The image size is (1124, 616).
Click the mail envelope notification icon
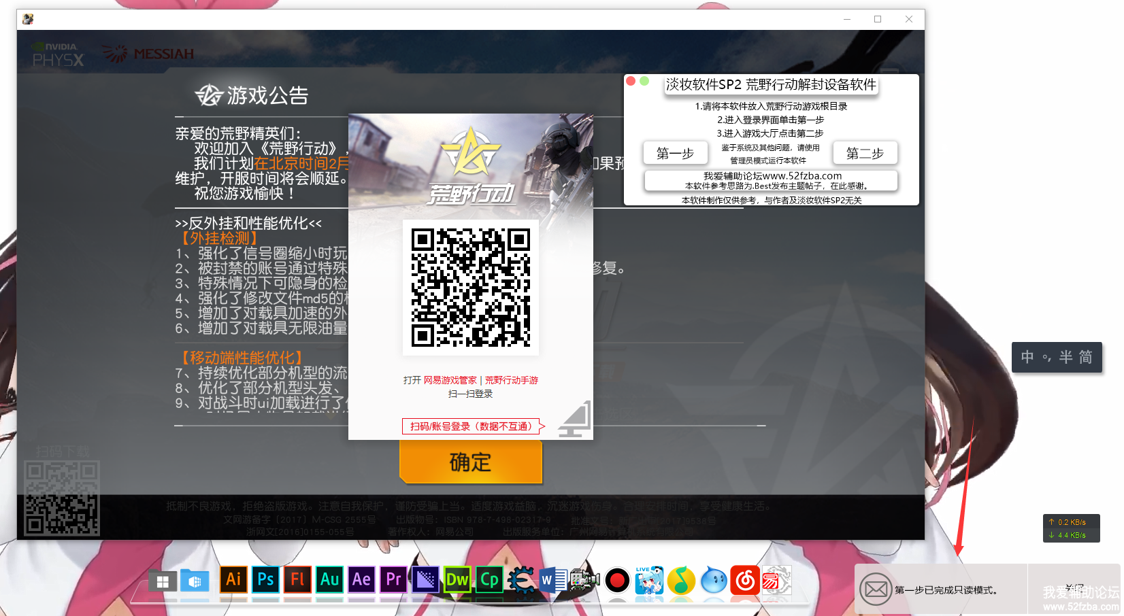pyautogui.click(x=876, y=589)
